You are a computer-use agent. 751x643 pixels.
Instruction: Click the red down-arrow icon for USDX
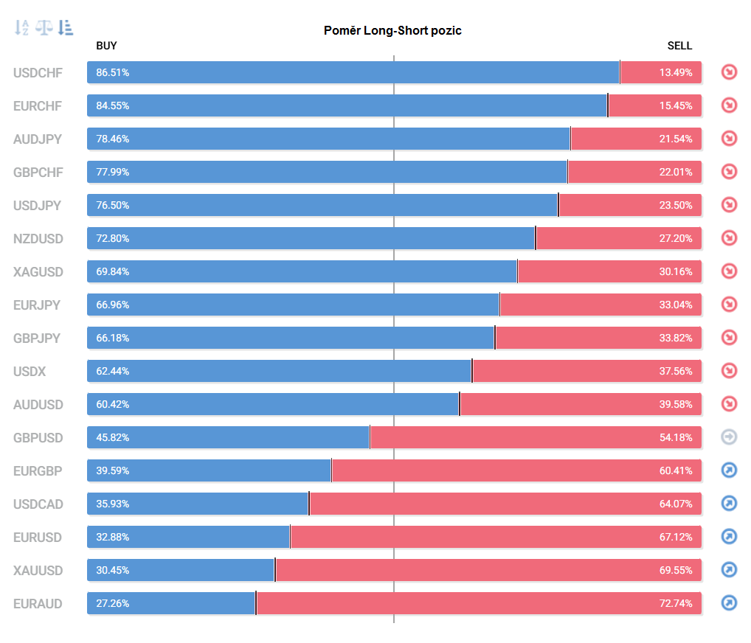(729, 371)
